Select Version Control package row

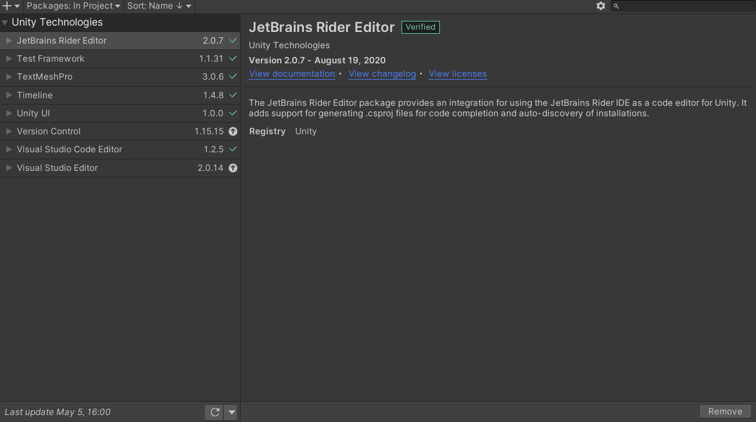[x=120, y=131]
